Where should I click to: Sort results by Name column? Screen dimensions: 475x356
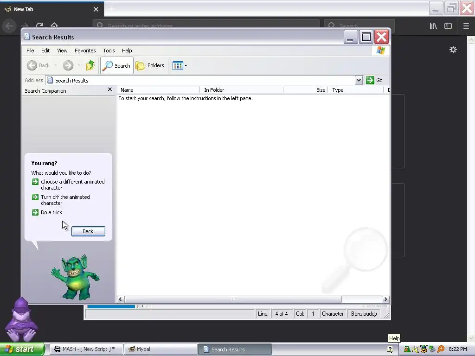159,90
